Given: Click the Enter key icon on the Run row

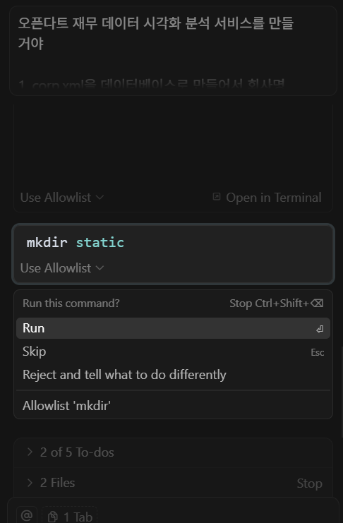Looking at the screenshot, I should tap(320, 329).
